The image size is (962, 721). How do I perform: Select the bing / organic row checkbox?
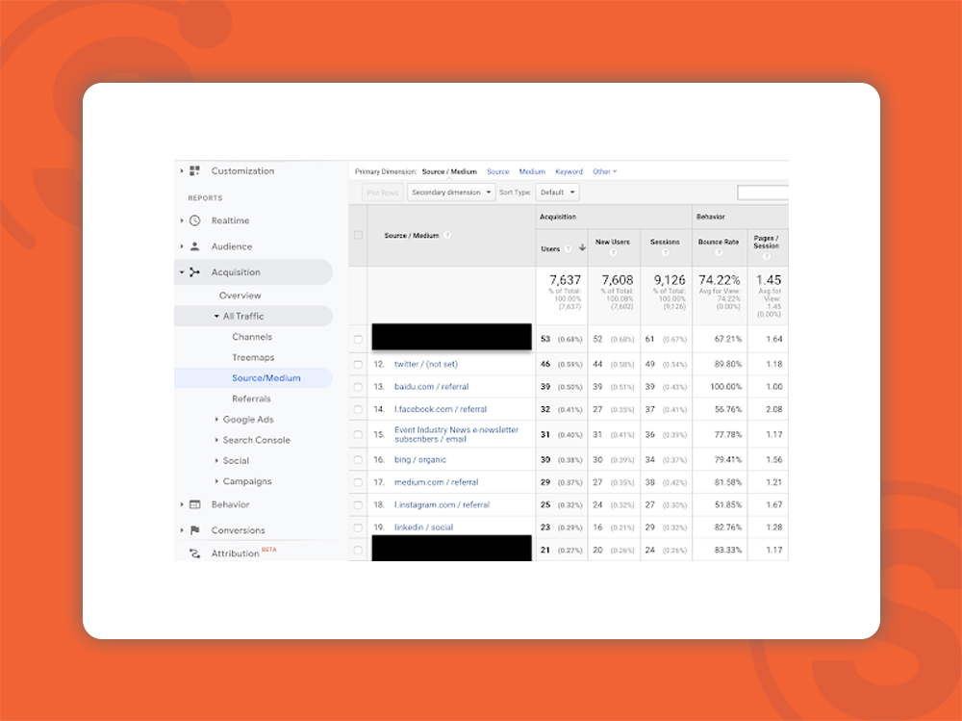(x=358, y=460)
